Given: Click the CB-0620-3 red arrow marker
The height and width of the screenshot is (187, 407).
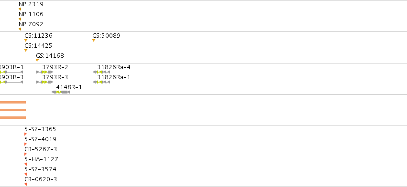Looking at the screenshot, I should click(x=26, y=184).
